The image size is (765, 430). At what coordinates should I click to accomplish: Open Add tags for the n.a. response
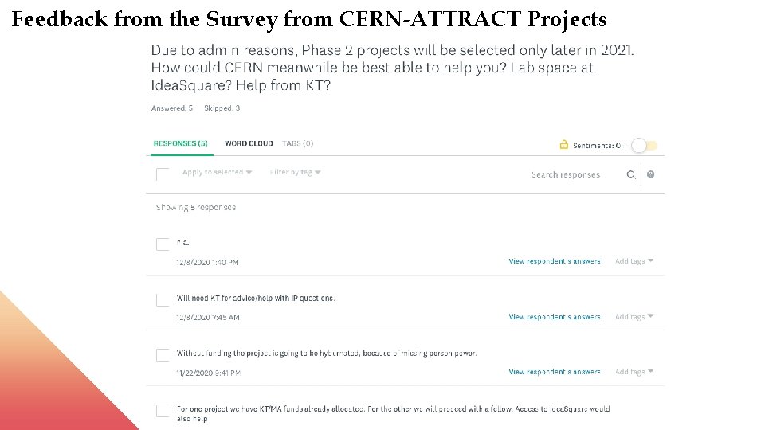click(x=634, y=261)
